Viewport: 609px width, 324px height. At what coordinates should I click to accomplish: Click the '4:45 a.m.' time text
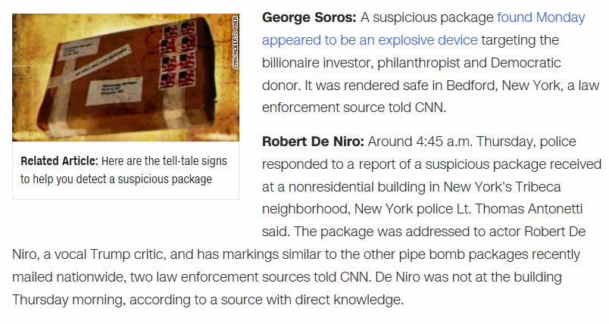[445, 142]
